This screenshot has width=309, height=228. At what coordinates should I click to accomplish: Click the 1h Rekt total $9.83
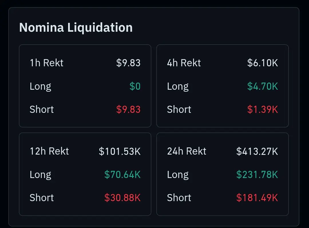tap(128, 63)
